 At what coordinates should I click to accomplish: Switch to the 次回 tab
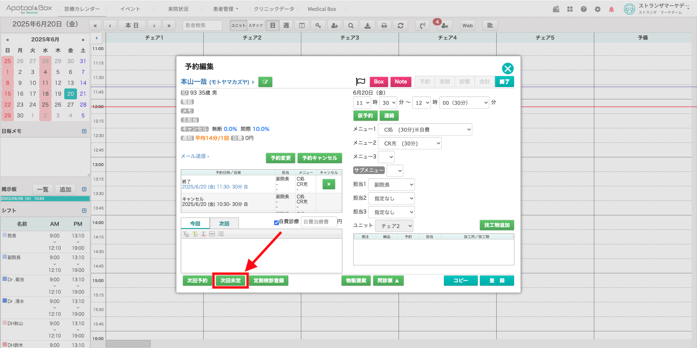[x=224, y=224]
